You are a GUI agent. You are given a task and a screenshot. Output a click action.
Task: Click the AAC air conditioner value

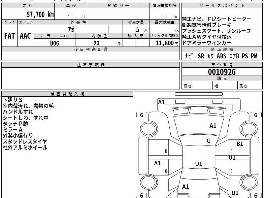coord(25,36)
